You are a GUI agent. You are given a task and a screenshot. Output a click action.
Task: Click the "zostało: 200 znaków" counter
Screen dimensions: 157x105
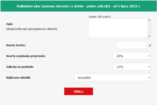[x=100, y=16]
